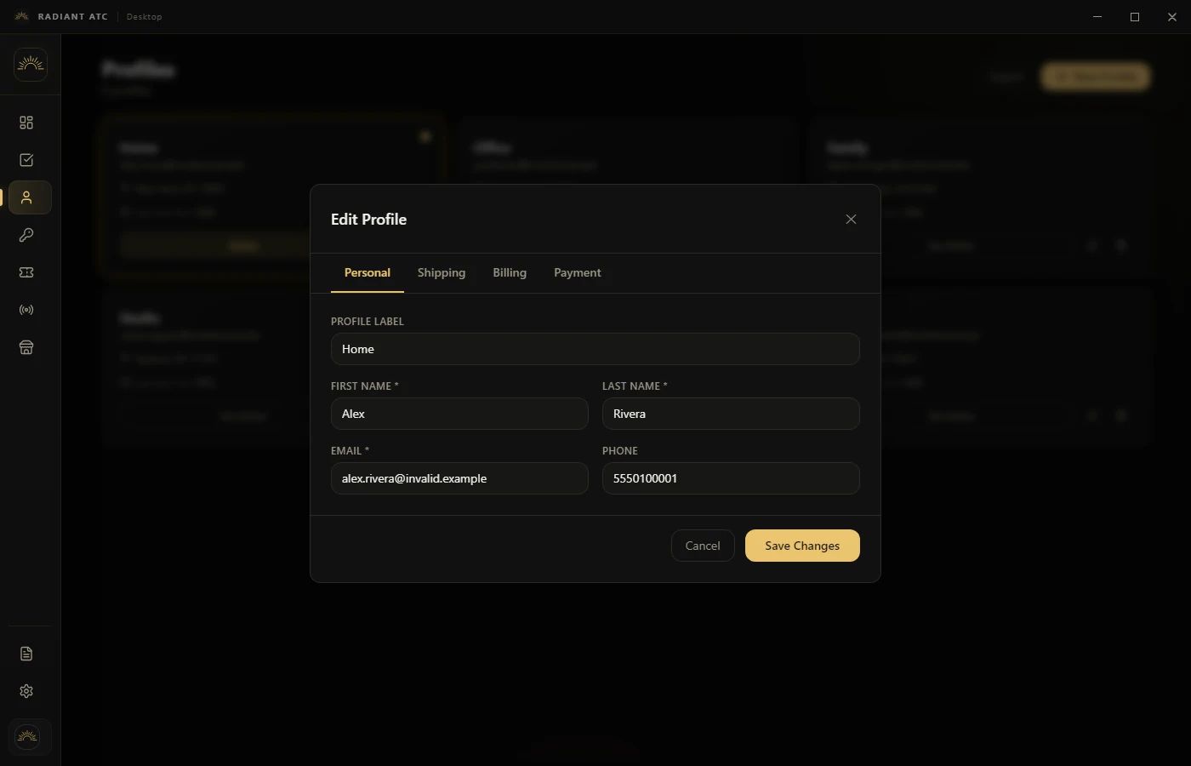
Task: Focus the Profile Label field
Action: click(595, 349)
